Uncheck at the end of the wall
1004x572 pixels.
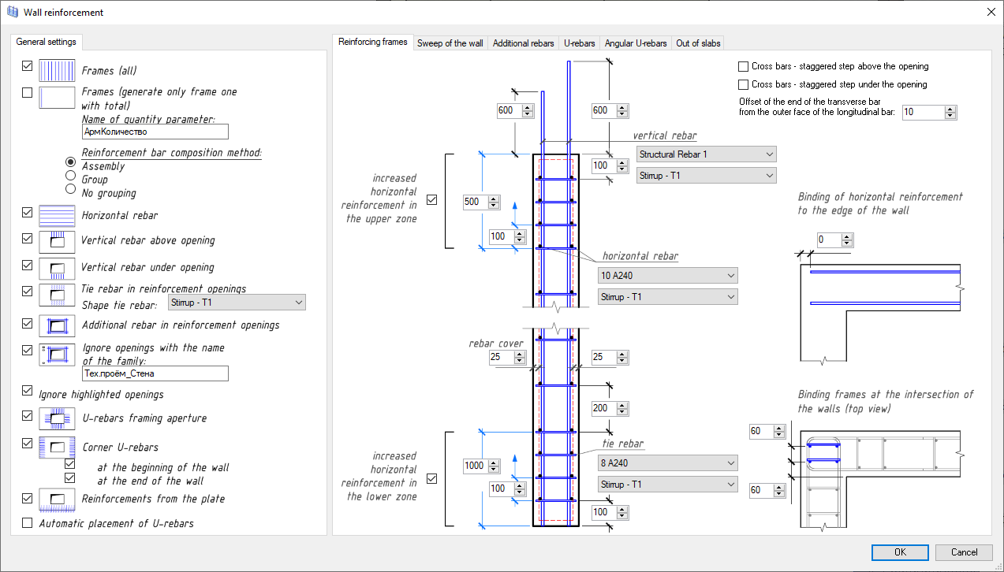tap(69, 477)
